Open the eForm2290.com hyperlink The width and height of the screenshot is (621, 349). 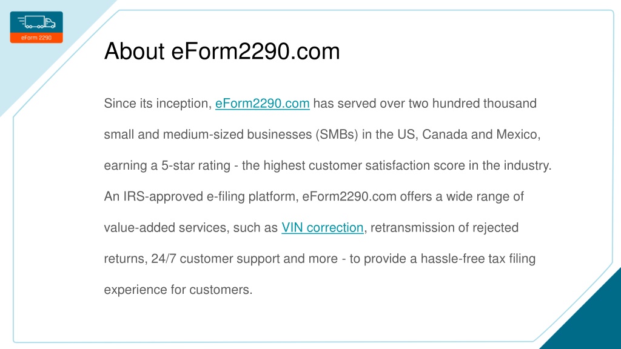262,103
